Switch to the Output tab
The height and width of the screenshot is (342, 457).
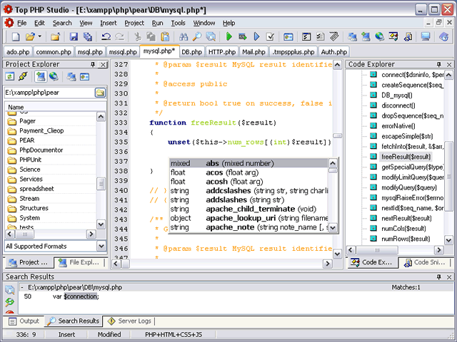(x=24, y=321)
